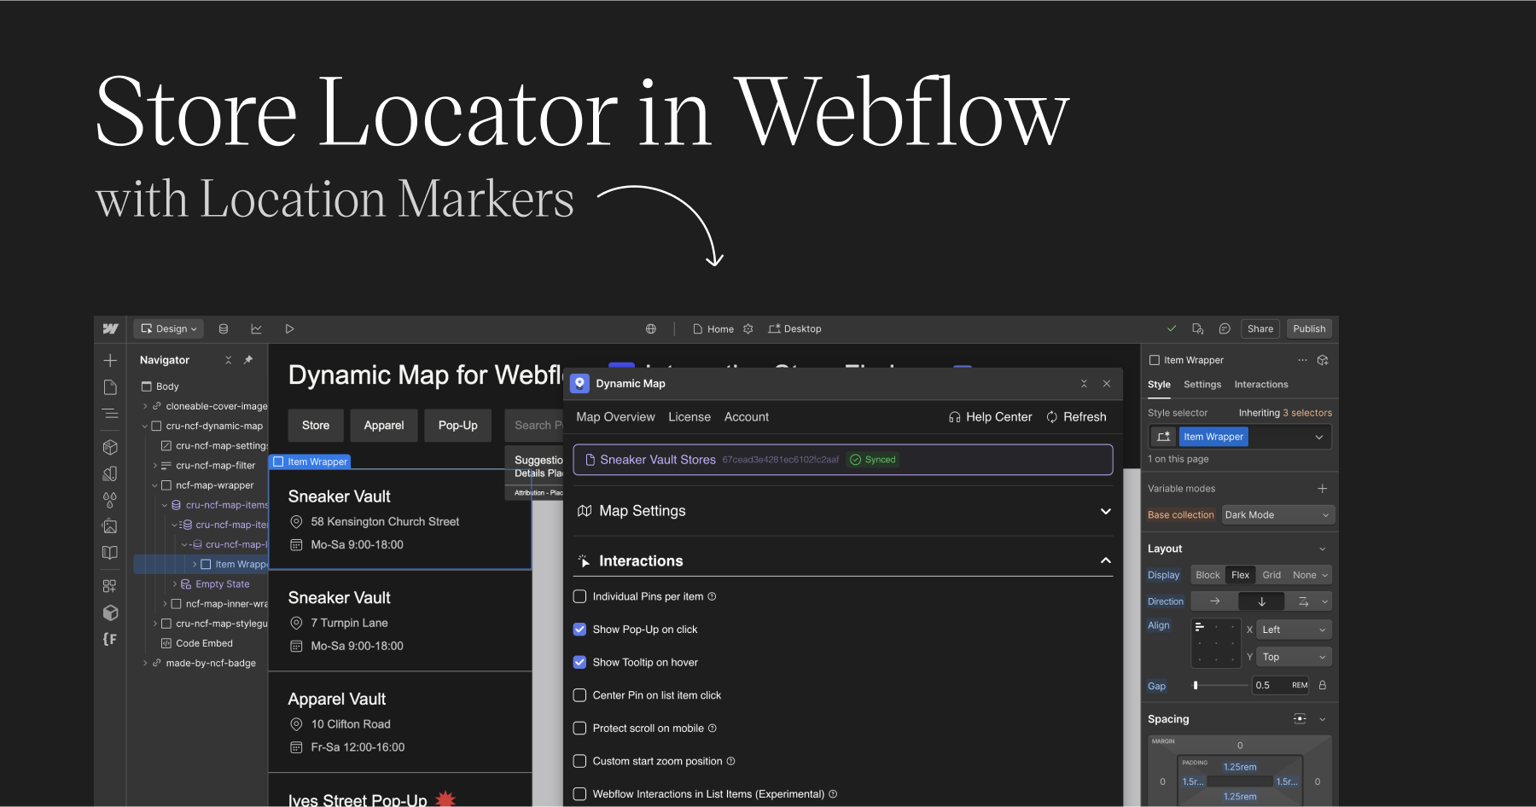This screenshot has height=807, width=1536.
Task: Select the Style tab
Action: pos(1159,385)
